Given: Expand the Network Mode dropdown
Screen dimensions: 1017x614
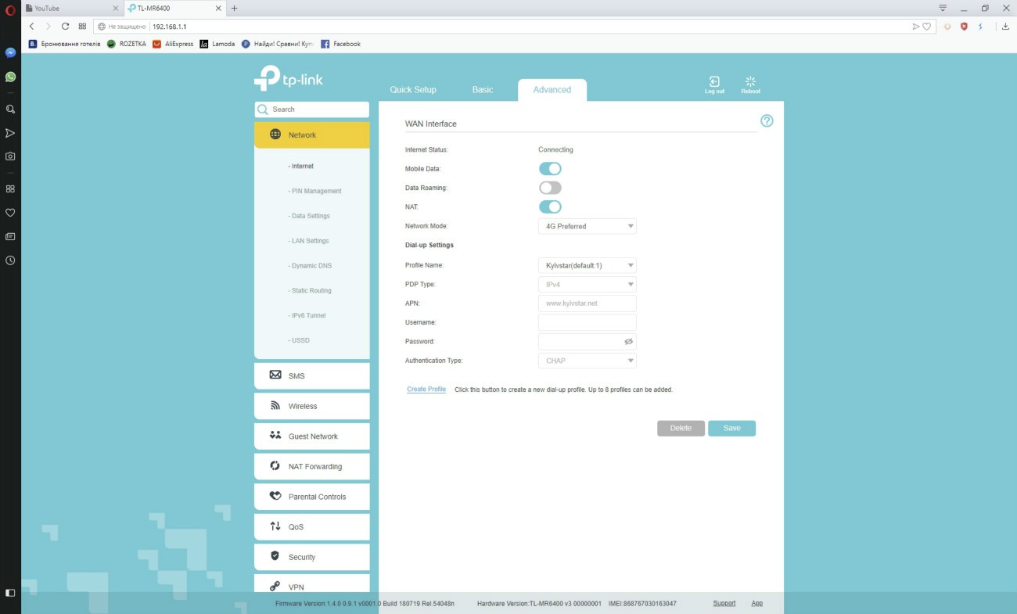Looking at the screenshot, I should click(587, 226).
